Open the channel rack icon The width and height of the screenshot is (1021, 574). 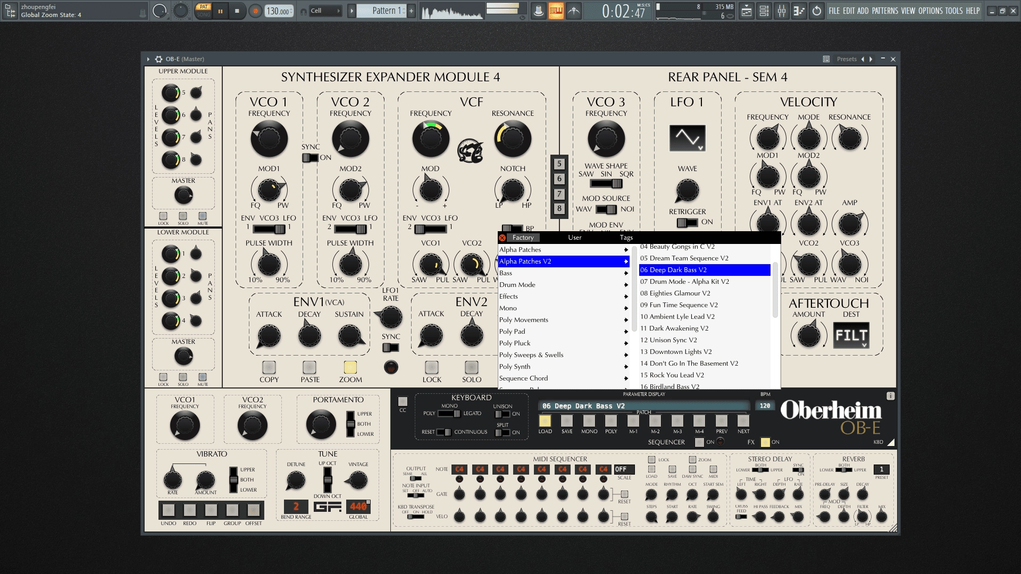pyautogui.click(x=764, y=11)
